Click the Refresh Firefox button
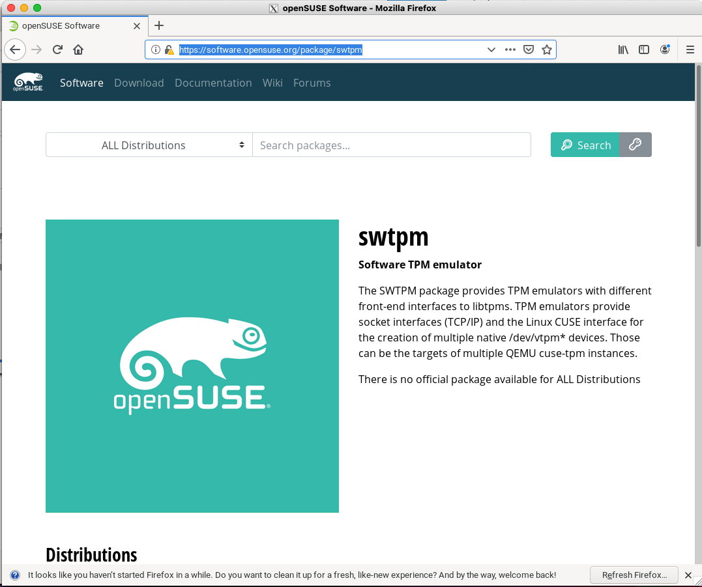Image resolution: width=702 pixels, height=587 pixels. (x=634, y=575)
